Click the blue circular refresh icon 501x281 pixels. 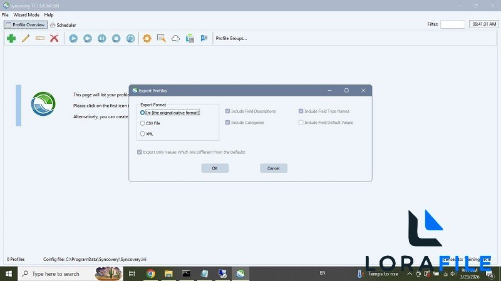pyautogui.click(x=131, y=38)
